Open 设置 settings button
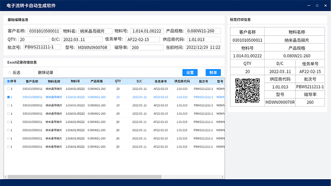The width and height of the screenshot is (331, 186). [x=190, y=73]
